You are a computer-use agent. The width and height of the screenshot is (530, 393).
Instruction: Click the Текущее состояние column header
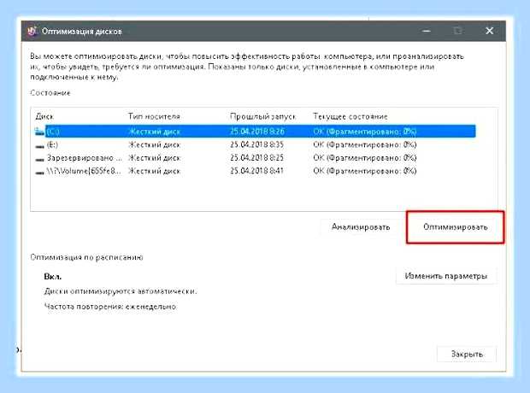pos(350,116)
